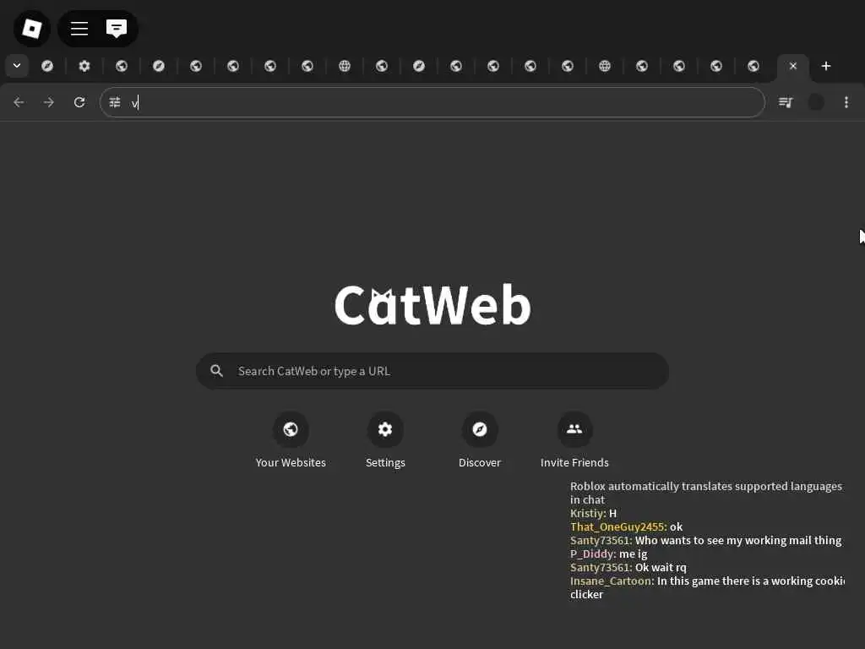This screenshot has height=649, width=865.
Task: Open the Discover shortcut
Action: coord(480,440)
